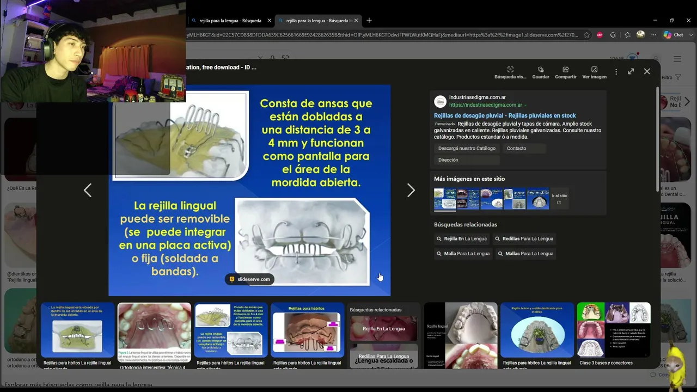Select first thumbnail under 'Más imágenes en este sitio'
Viewport: 697px width, 392px height.
[x=445, y=199]
